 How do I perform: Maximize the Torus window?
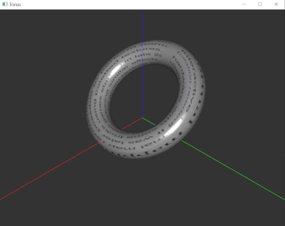point(260,4)
